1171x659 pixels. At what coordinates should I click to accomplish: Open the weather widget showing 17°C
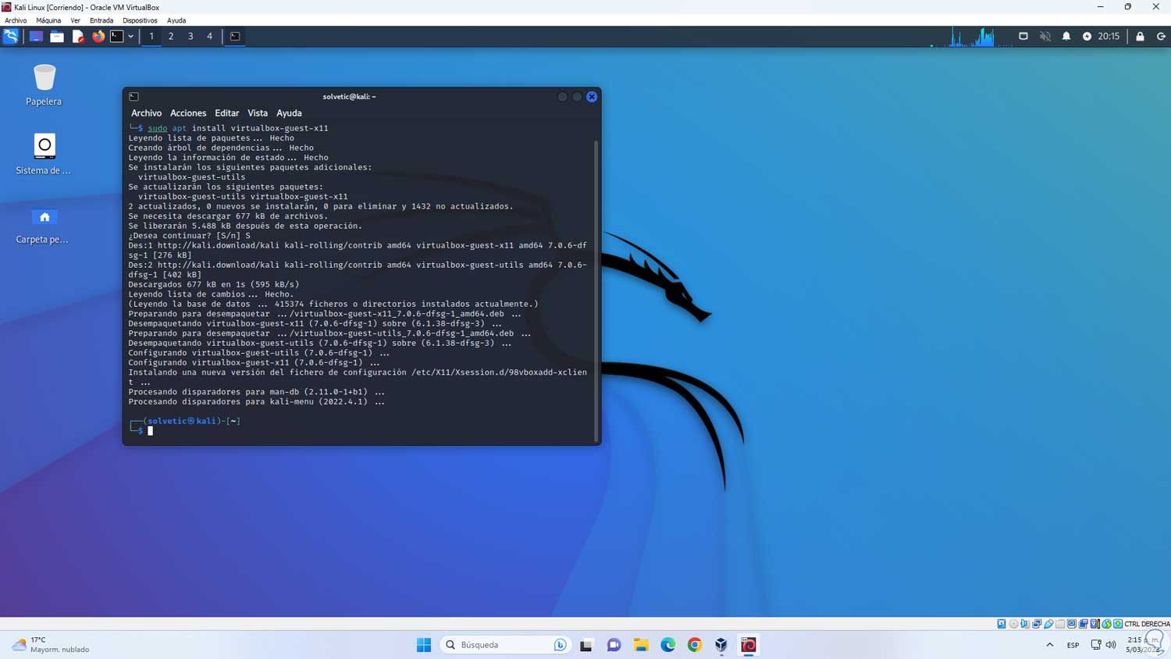(x=52, y=645)
